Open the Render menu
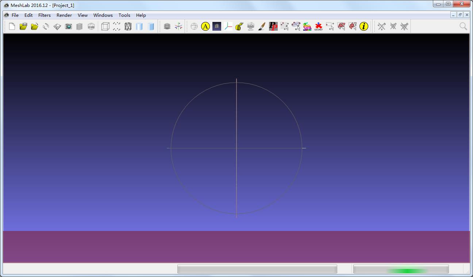Image resolution: width=473 pixels, height=277 pixels. (x=64, y=15)
